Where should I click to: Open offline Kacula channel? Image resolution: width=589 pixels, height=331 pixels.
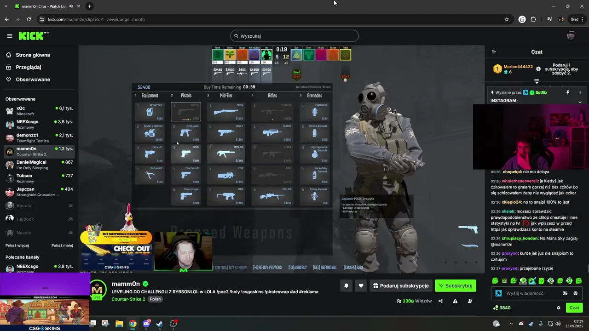(x=39, y=205)
